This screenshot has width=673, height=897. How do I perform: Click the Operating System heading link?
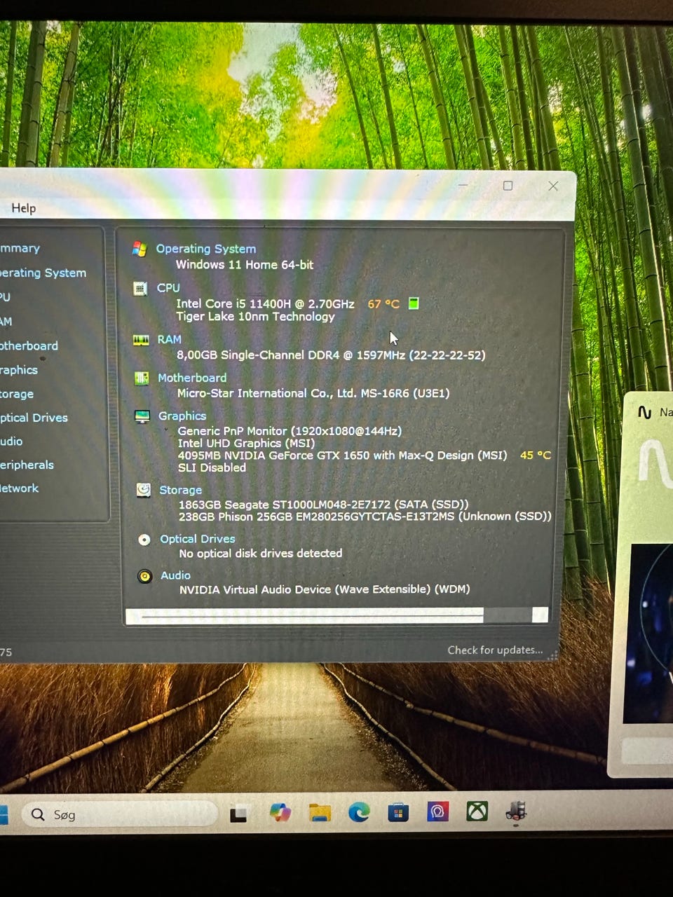click(x=206, y=249)
